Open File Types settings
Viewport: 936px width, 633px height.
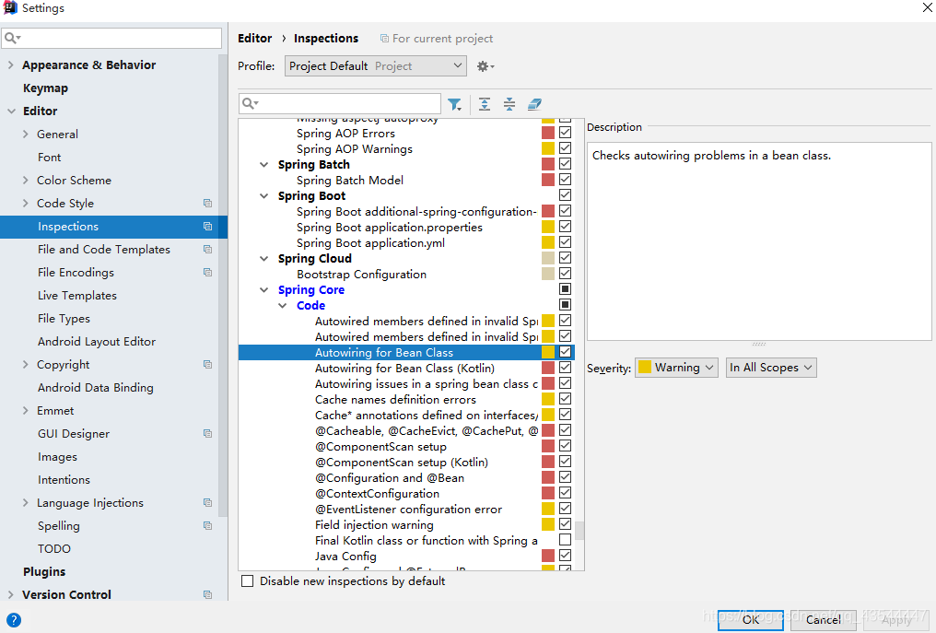64,318
